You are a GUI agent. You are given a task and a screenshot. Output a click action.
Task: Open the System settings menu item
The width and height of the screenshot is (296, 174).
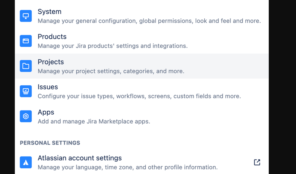click(50, 12)
